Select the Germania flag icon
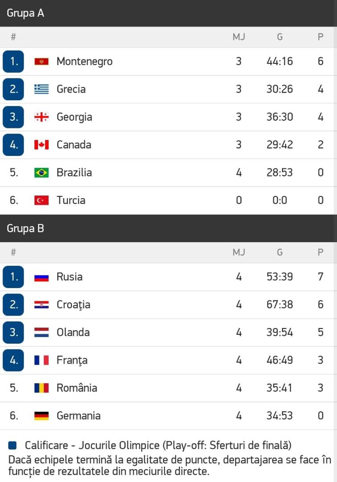The width and height of the screenshot is (337, 482). 42,416
